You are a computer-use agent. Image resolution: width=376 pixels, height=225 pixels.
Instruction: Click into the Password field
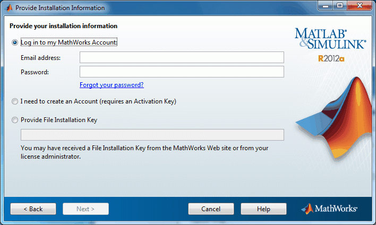(x=182, y=72)
